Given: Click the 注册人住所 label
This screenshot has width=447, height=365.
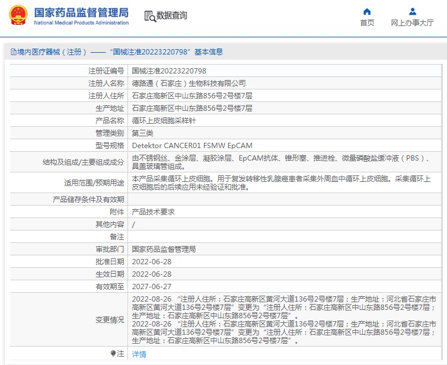Looking at the screenshot, I should click(x=106, y=96).
